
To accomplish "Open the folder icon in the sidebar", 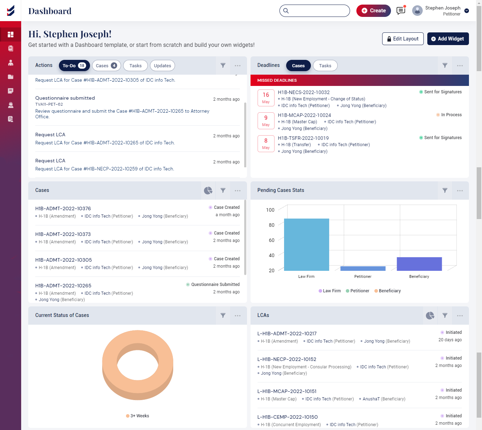I will [11, 76].
